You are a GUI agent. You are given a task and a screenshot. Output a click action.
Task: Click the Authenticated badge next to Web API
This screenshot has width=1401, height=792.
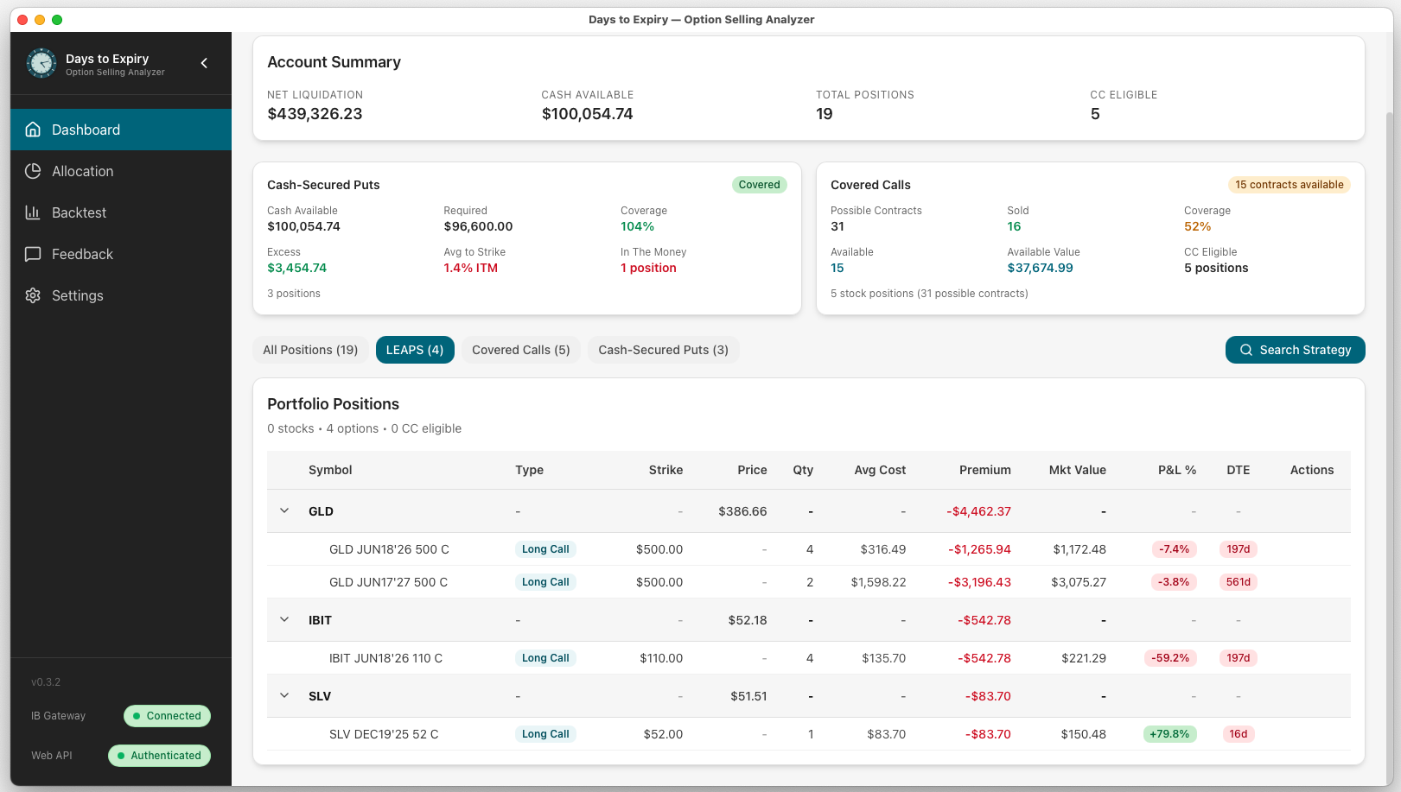(x=159, y=756)
